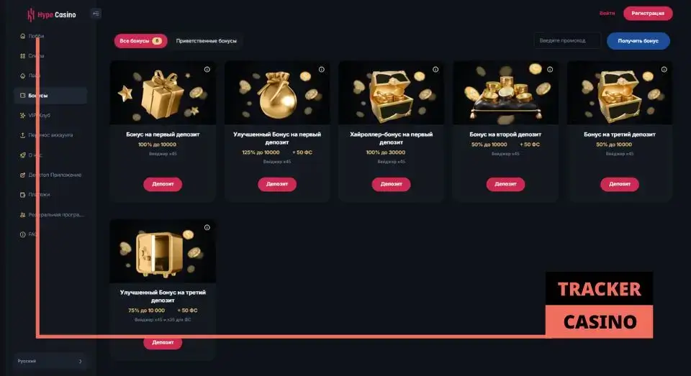Expand the Русский language selector
The image size is (691, 376).
(50, 361)
